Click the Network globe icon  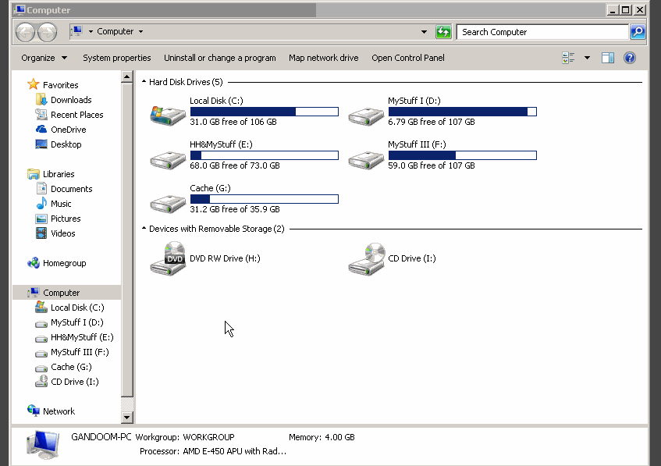[x=34, y=411]
